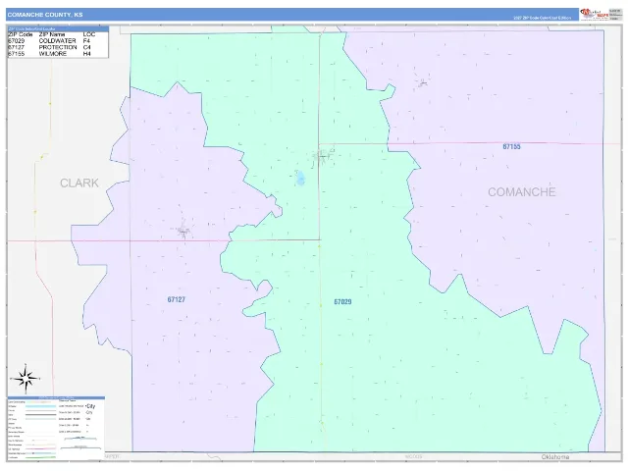Screen dimensions: 628x471
Task: Click the 'COMANCHE COUNTY, KS' map title
Action: click(45, 15)
